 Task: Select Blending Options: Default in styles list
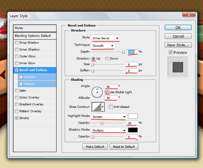pos(32,36)
